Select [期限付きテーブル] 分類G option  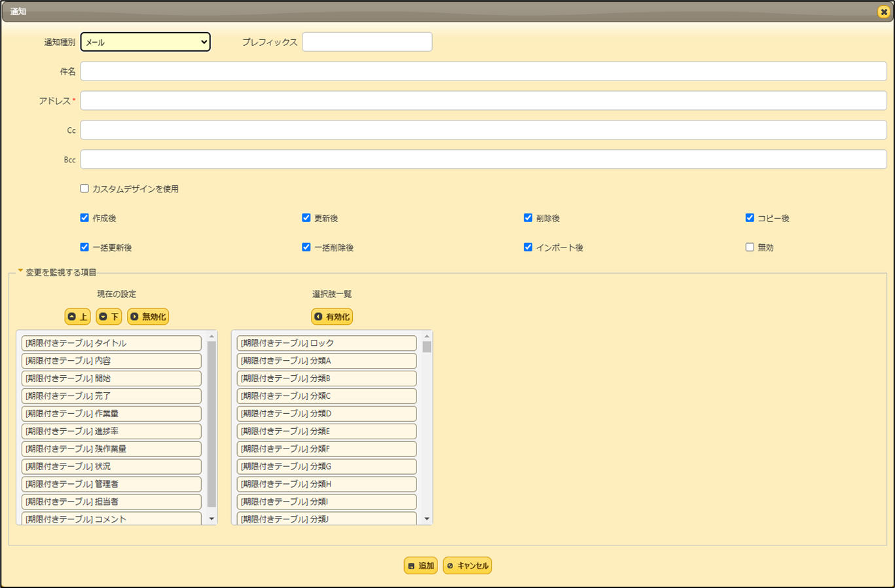pyautogui.click(x=327, y=467)
